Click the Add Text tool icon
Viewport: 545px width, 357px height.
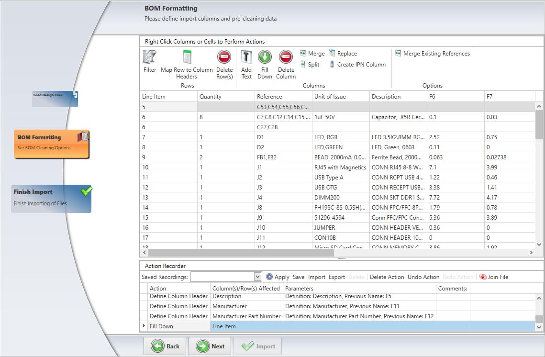[x=246, y=58]
